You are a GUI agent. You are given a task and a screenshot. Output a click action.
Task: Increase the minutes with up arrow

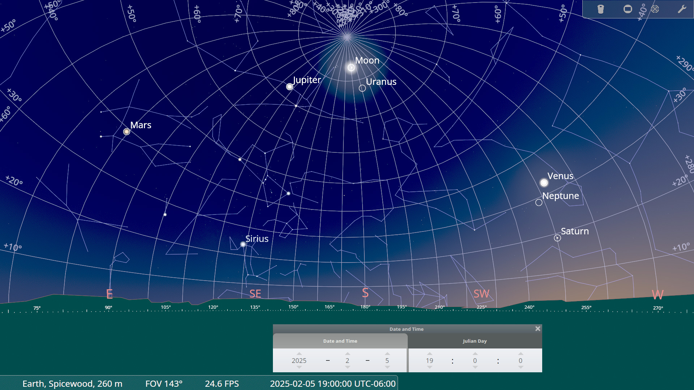(x=475, y=354)
